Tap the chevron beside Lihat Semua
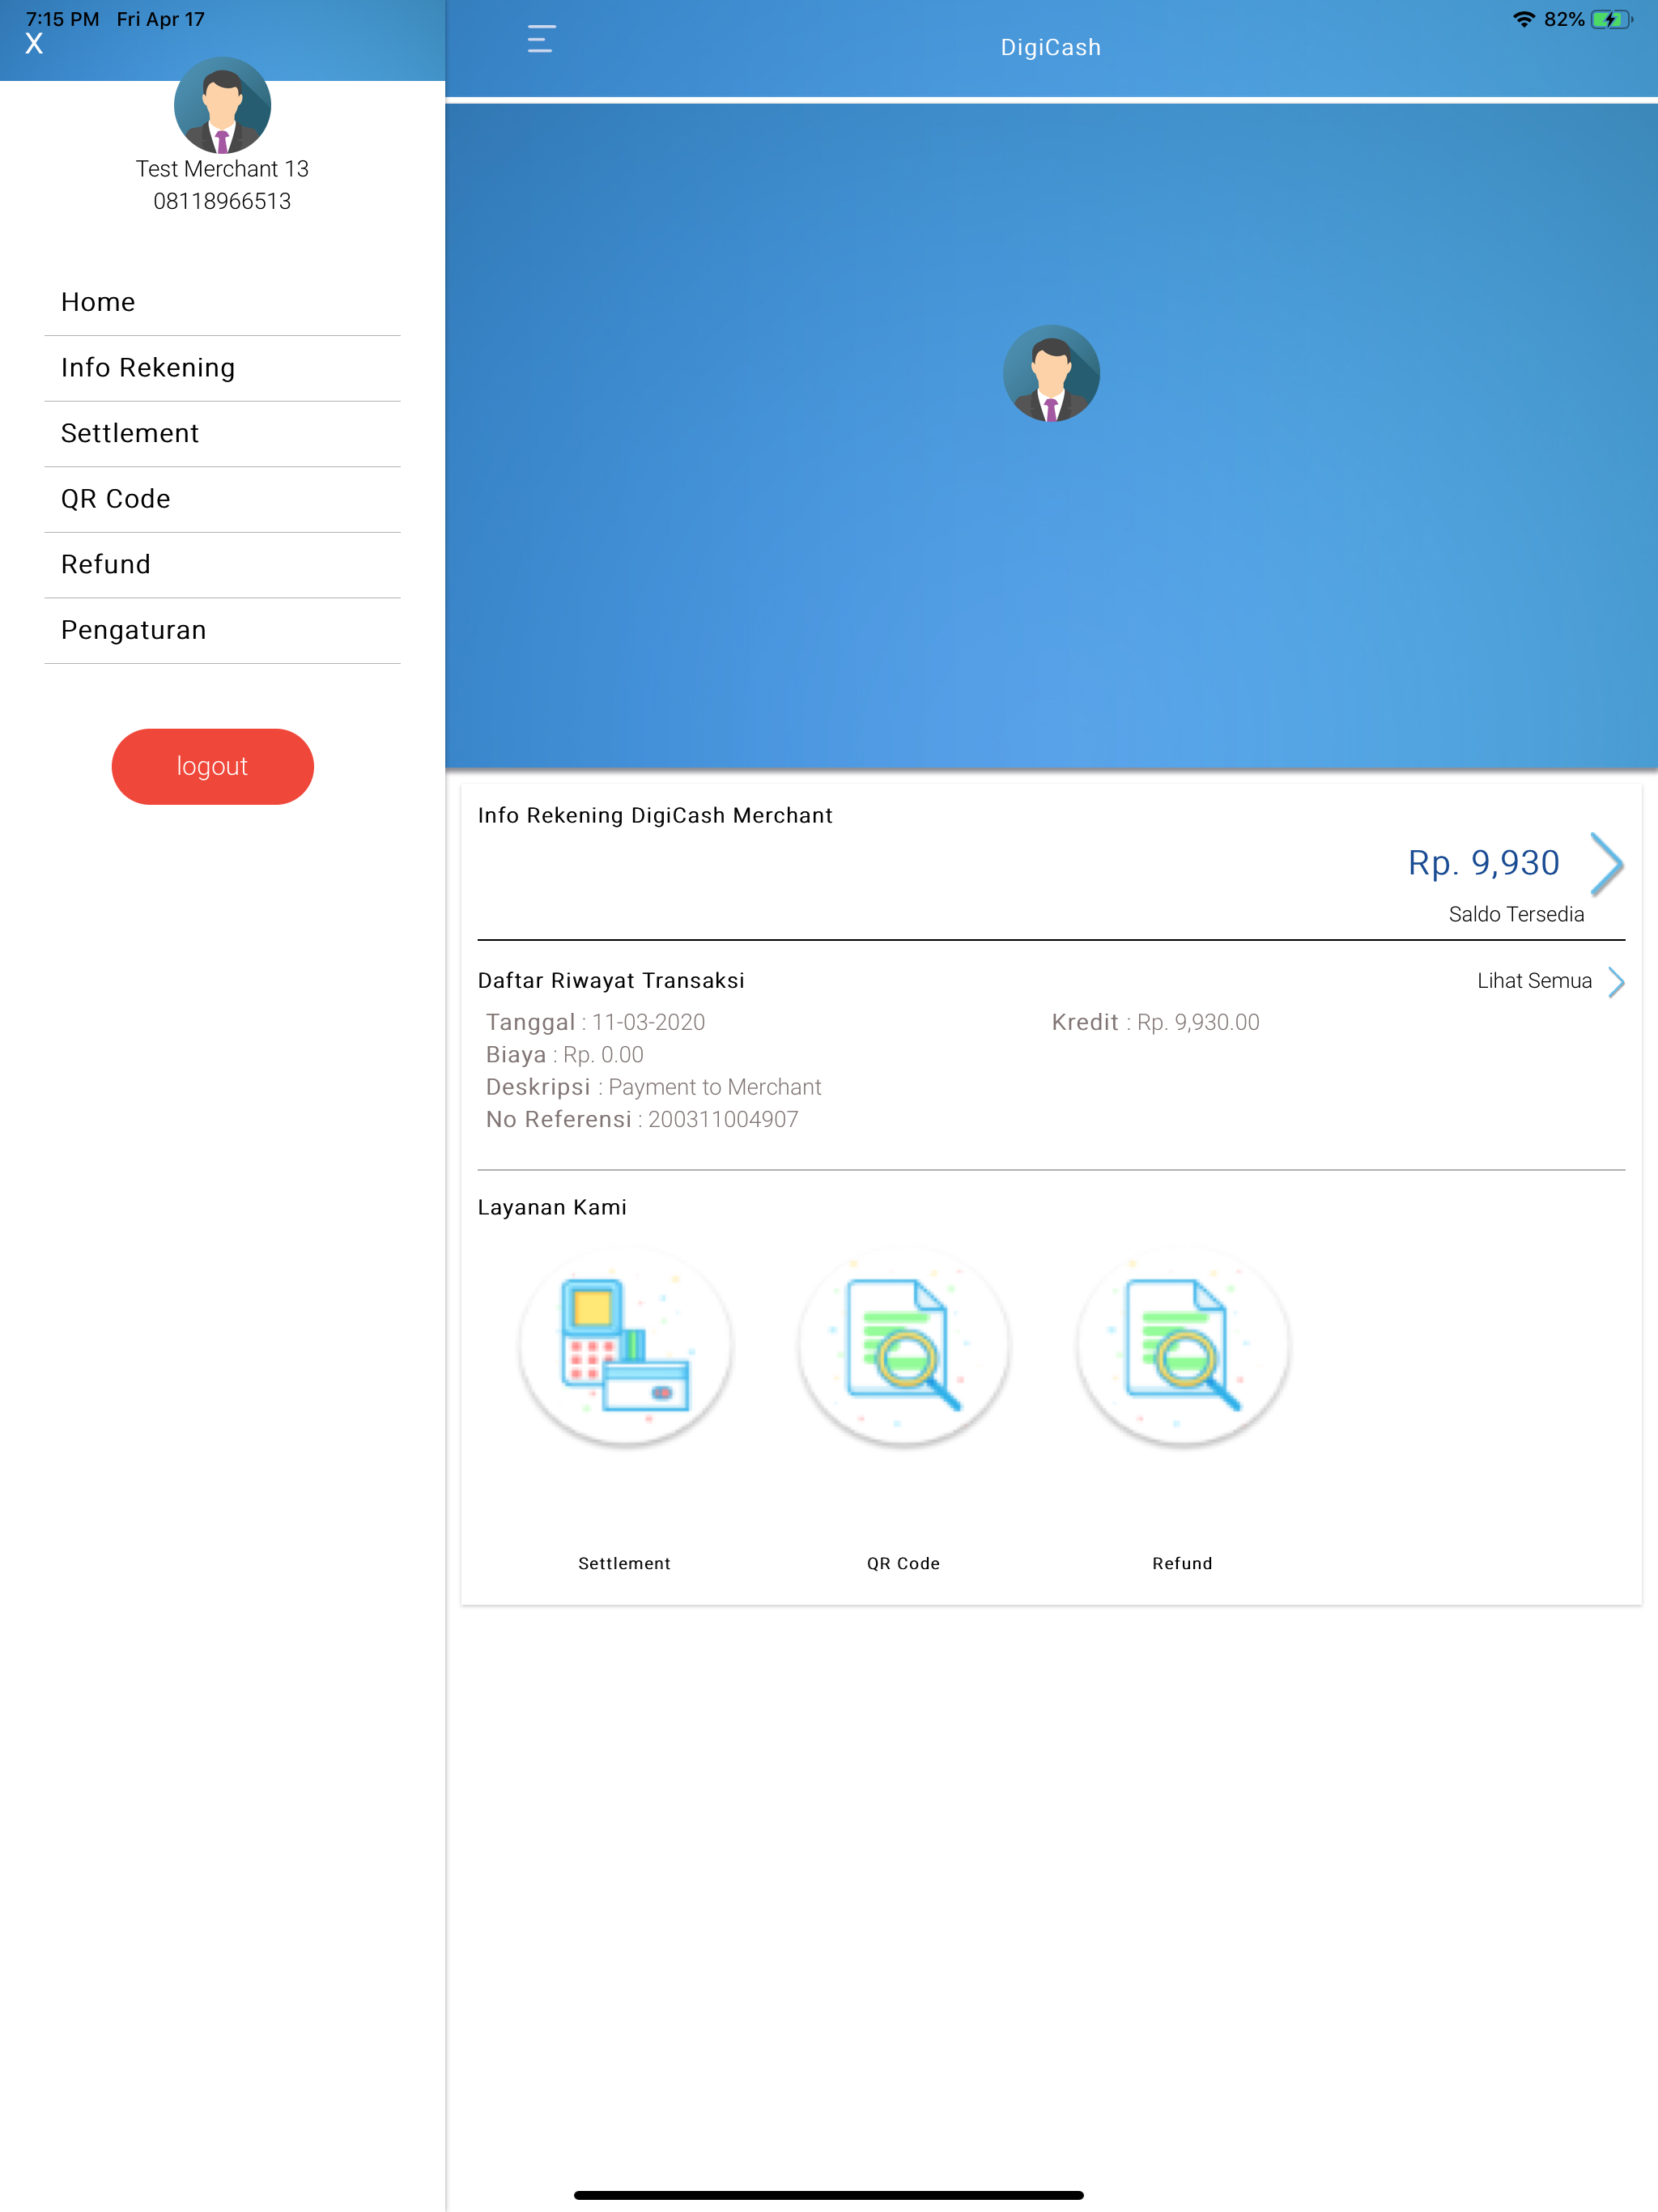Screen dimensions: 1658x2212 (1616, 981)
